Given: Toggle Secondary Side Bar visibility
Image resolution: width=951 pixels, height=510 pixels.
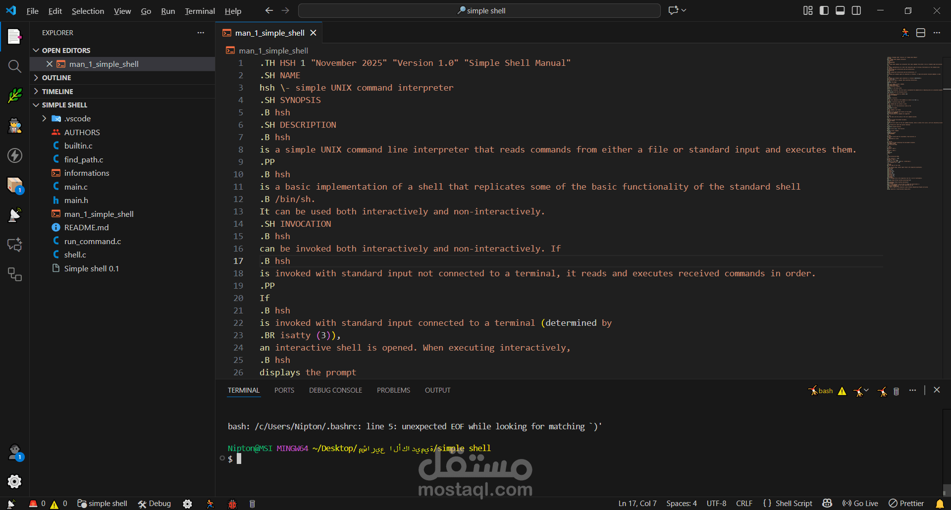Looking at the screenshot, I should 856,10.
